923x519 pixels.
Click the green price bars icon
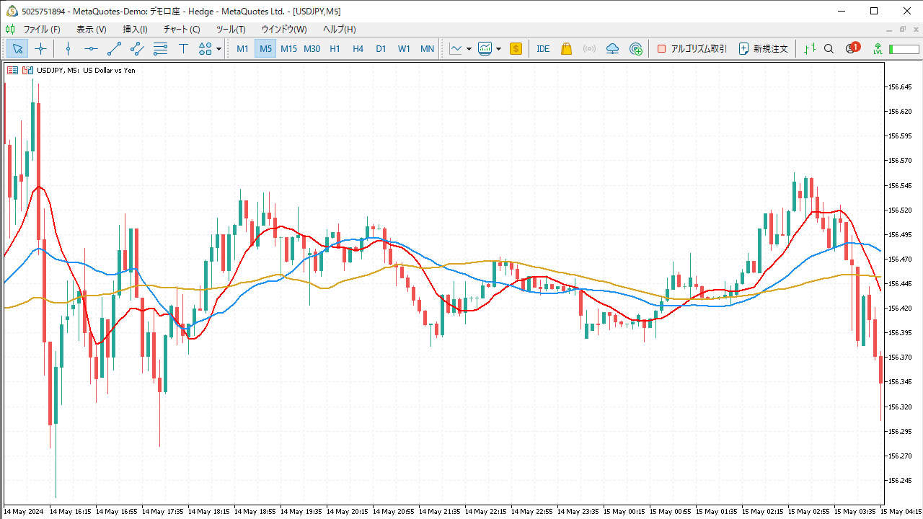(x=810, y=48)
